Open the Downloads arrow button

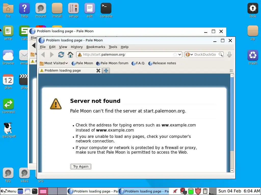pyautogui.click(x=229, y=55)
